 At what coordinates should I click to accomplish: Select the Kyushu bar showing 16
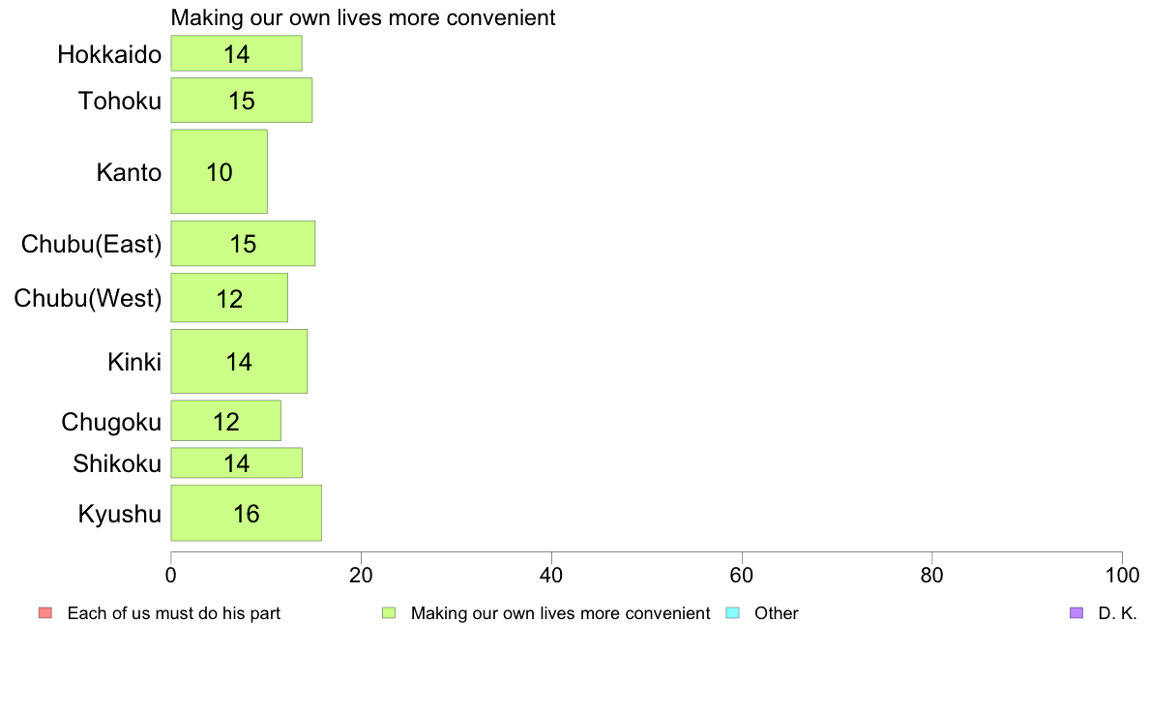point(247,514)
